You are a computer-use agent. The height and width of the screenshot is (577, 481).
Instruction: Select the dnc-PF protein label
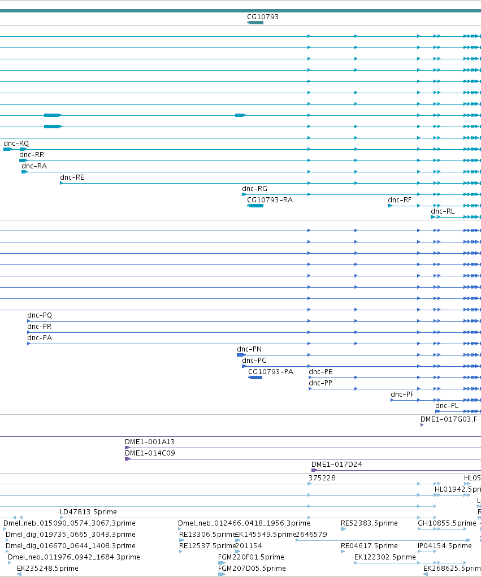click(402, 395)
